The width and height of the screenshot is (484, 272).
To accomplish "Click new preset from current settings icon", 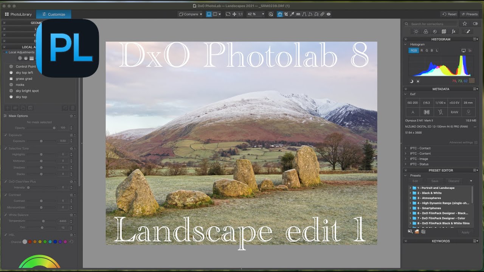I will coord(410,232).
